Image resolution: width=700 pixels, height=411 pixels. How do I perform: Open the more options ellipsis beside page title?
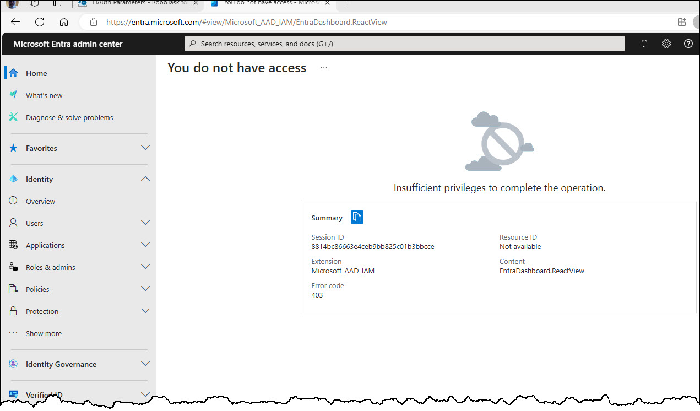[x=324, y=68]
